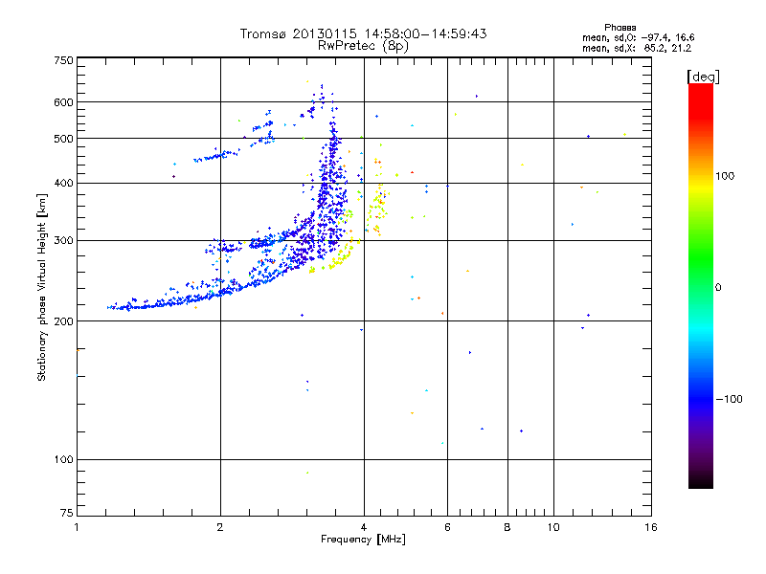This screenshot has width=766, height=574.
Task: Click the y-axis tick label '600'
Action: [x=63, y=102]
